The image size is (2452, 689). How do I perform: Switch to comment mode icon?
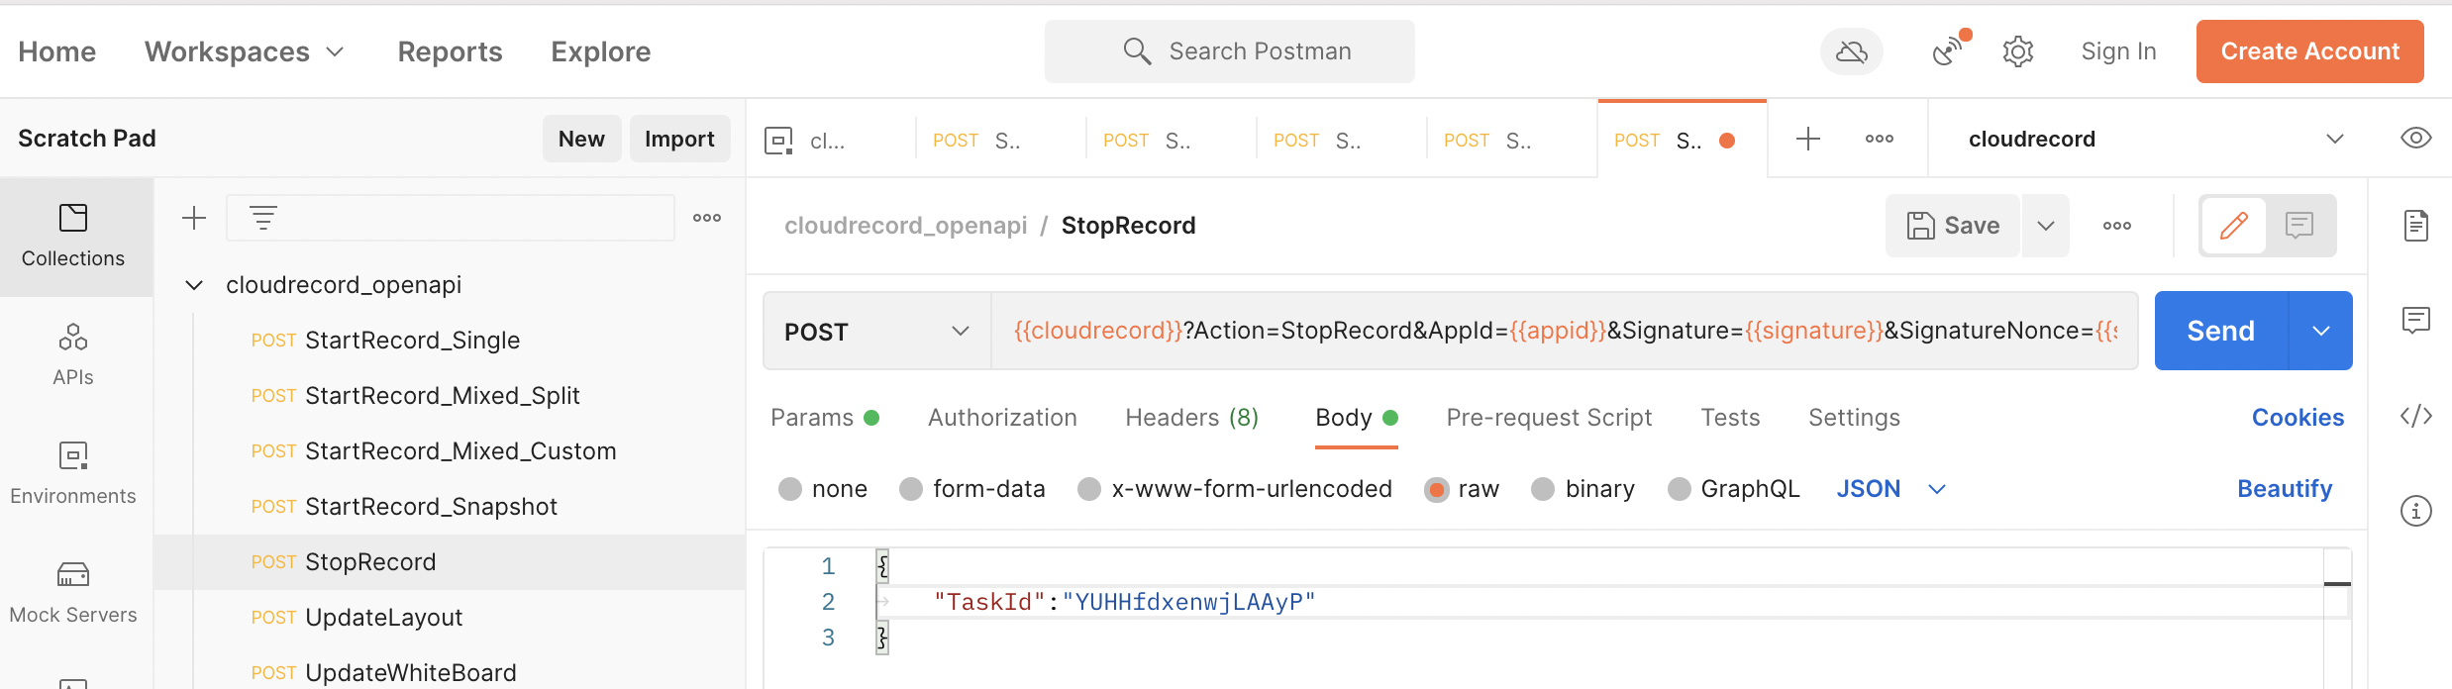tap(2299, 226)
